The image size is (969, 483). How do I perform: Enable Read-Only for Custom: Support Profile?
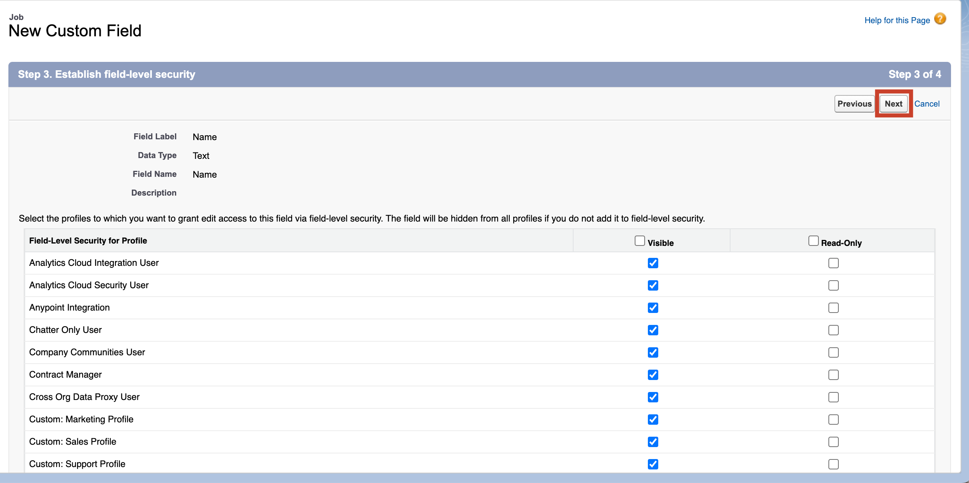pyautogui.click(x=834, y=464)
